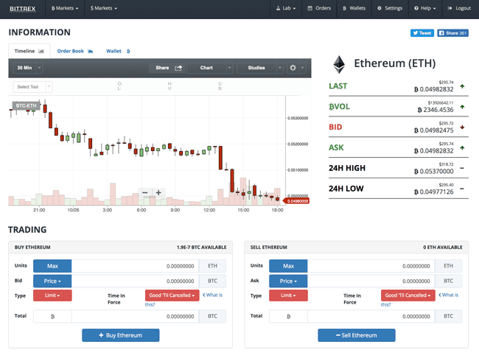Image resolution: width=479 pixels, height=353 pixels.
Task: Focus the Sell Total input field
Action: 371,316
